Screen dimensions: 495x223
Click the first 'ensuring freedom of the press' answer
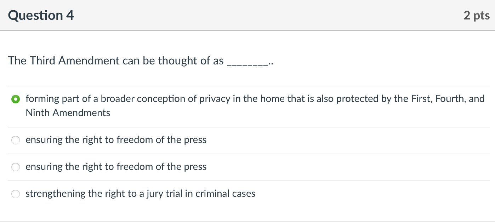(x=116, y=140)
